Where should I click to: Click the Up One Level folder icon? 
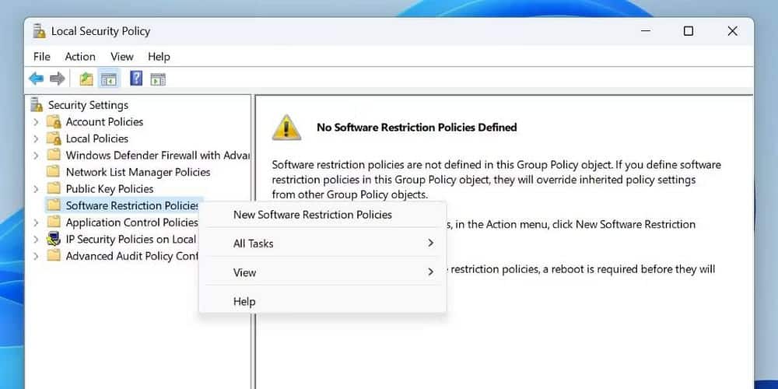86,79
